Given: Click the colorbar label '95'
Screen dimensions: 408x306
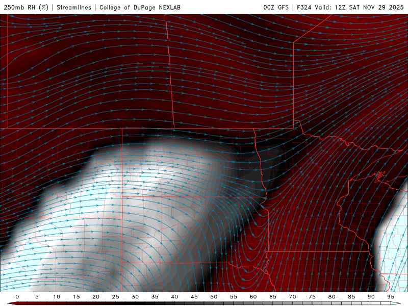Looking at the screenshot, I should click(x=391, y=297).
